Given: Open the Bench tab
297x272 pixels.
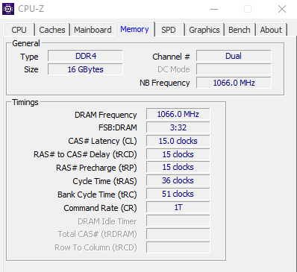Looking at the screenshot, I should [x=240, y=30].
